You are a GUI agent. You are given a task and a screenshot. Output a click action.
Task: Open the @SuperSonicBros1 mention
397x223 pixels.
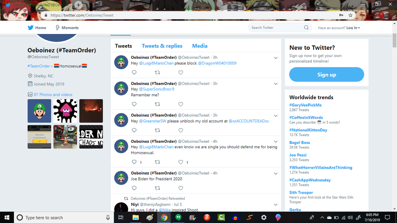point(156,89)
